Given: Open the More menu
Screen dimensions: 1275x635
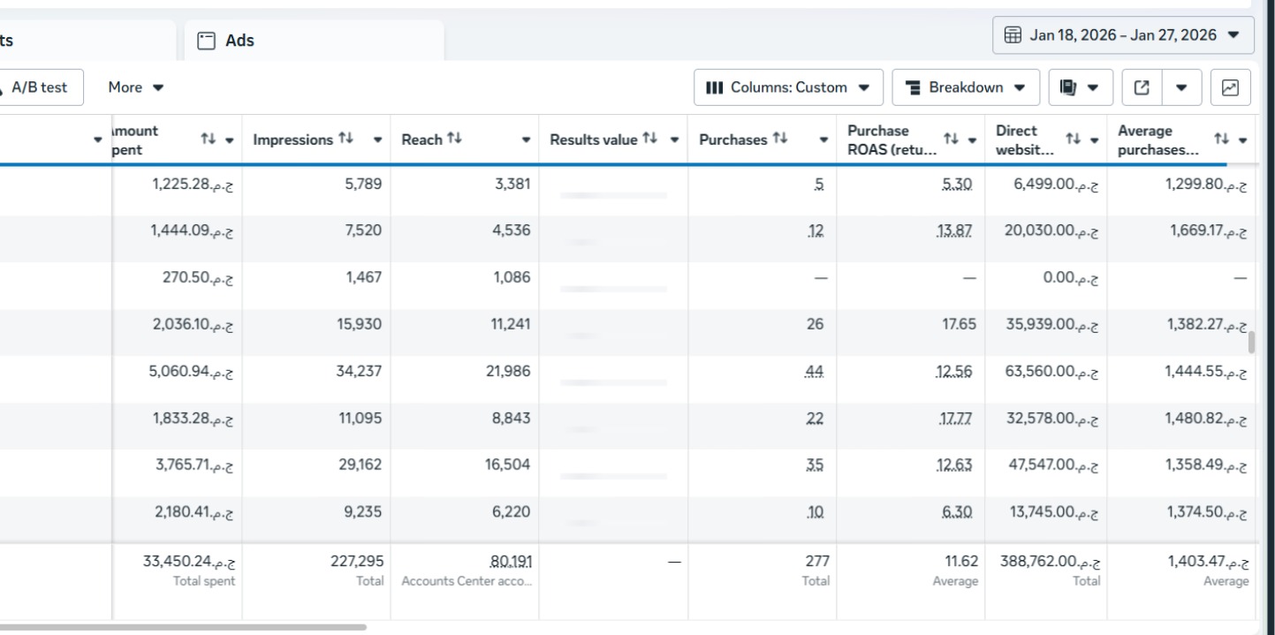Looking at the screenshot, I should point(135,87).
